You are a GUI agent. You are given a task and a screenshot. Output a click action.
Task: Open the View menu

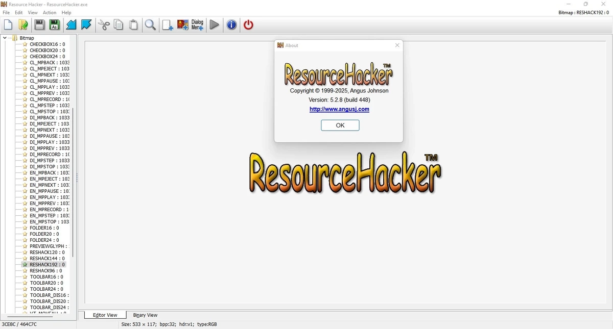[x=33, y=12]
